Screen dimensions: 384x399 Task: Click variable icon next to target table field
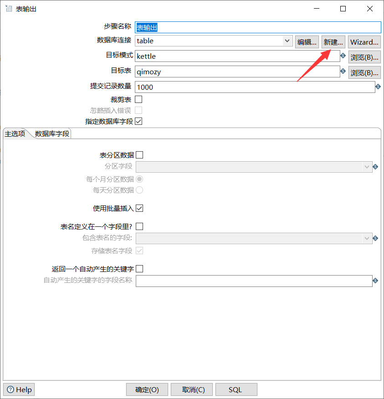click(x=343, y=71)
